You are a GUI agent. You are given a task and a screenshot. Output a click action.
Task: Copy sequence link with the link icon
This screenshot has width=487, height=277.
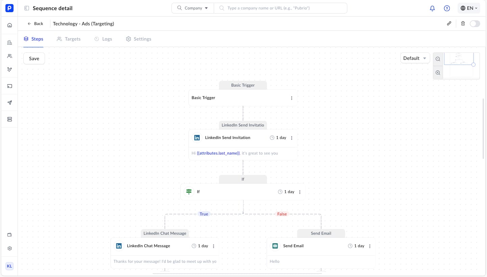point(449,24)
